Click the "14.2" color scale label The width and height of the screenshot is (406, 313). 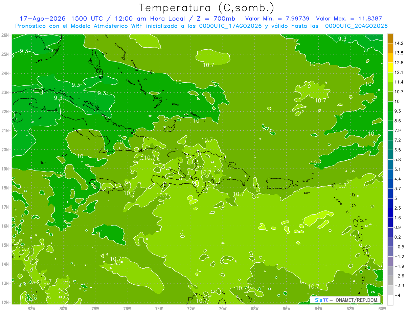[x=399, y=43]
